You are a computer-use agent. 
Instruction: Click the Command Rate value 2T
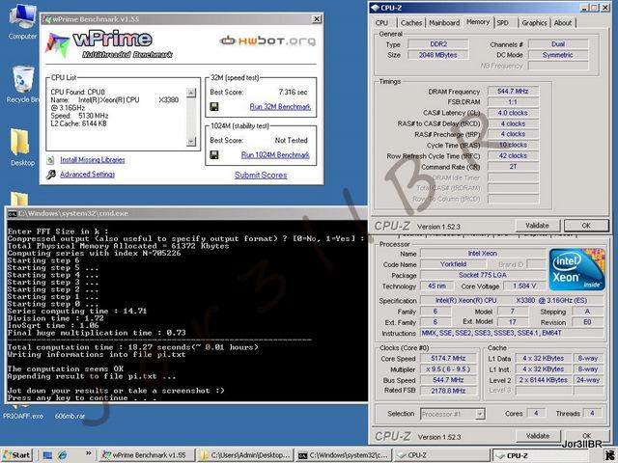tap(513, 167)
